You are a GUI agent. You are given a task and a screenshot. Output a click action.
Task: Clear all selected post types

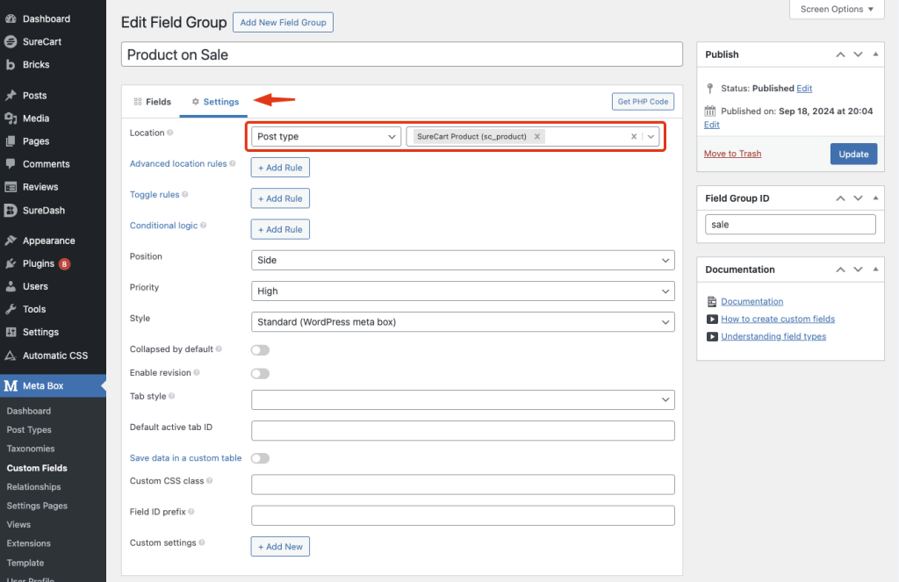point(634,136)
